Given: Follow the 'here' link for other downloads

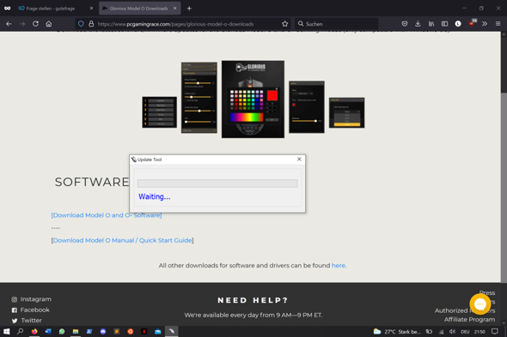Looking at the screenshot, I should click(x=339, y=265).
